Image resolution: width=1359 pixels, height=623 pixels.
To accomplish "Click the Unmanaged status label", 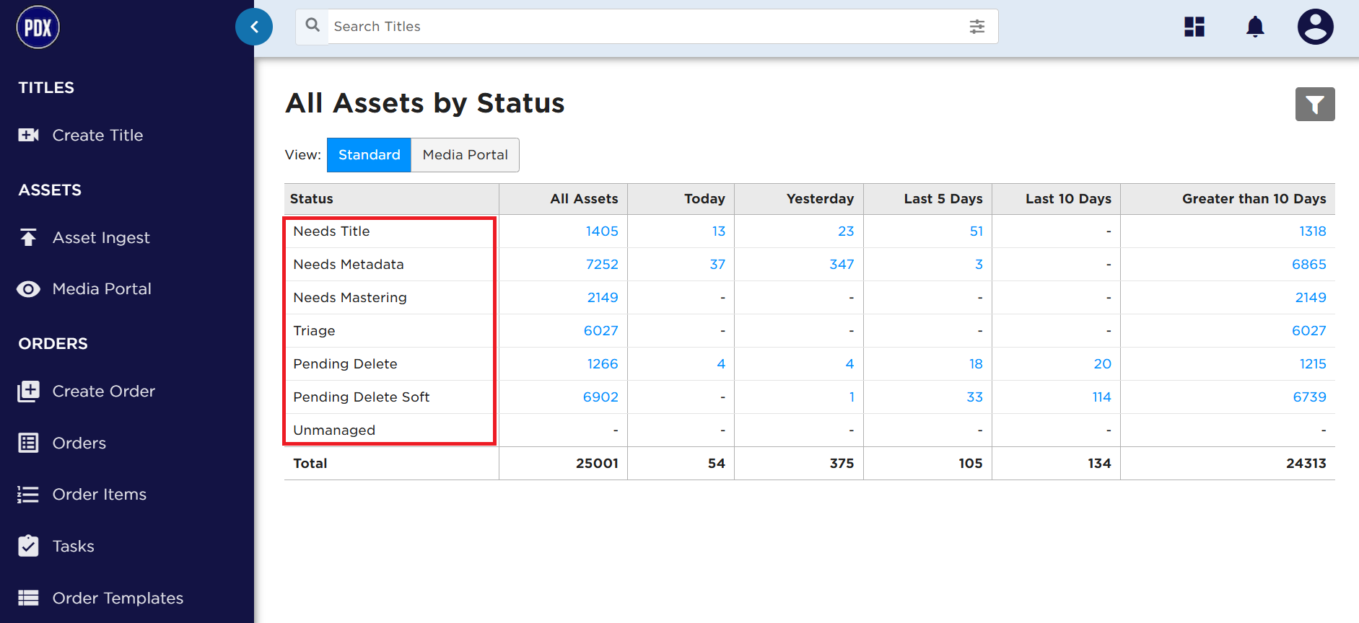I will (x=334, y=430).
